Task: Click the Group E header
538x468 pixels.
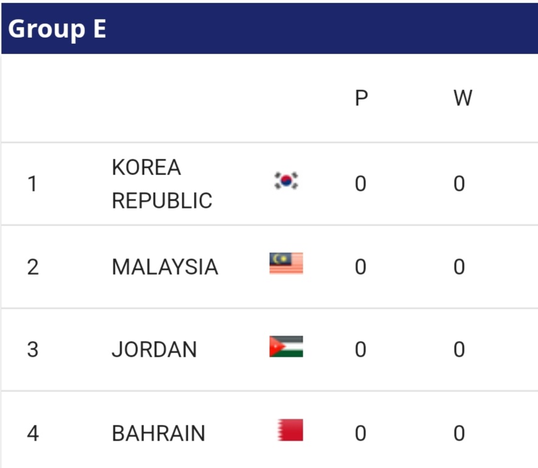Action: (x=57, y=29)
